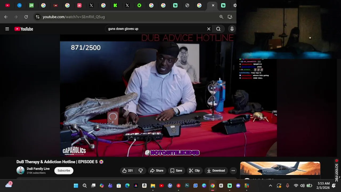Open the DuB Family Live channel name
The height and width of the screenshot is (192, 341).
coord(38,169)
